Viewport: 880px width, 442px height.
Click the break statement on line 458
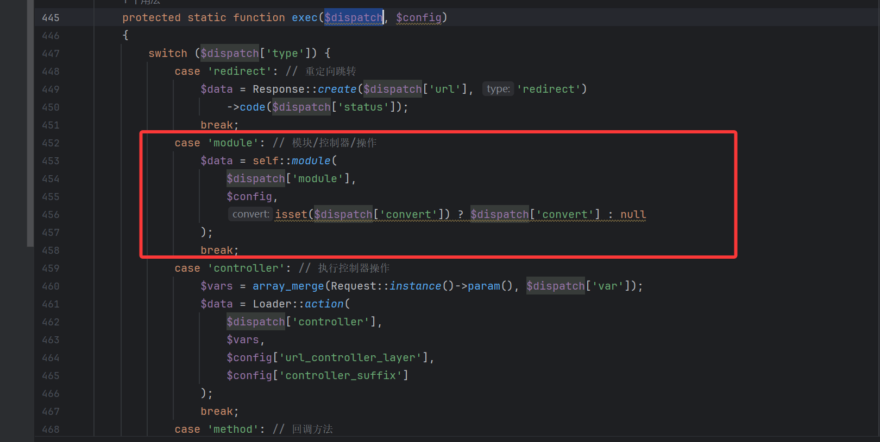[219, 251]
